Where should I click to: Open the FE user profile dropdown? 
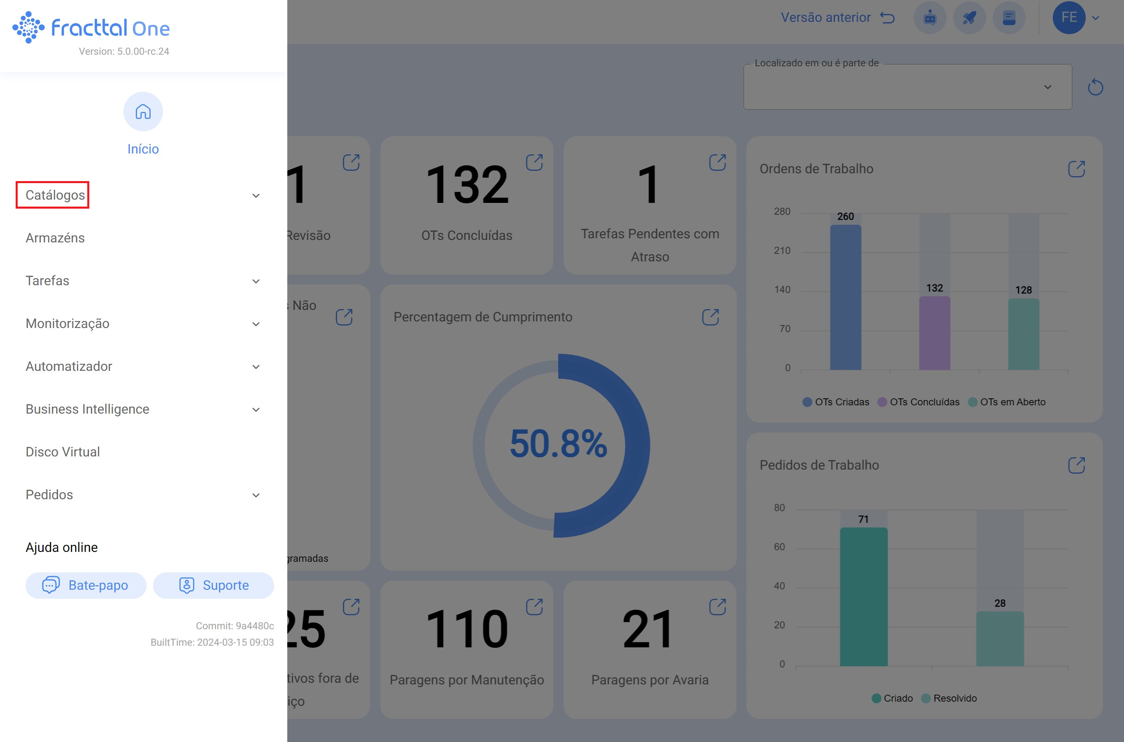[1075, 18]
